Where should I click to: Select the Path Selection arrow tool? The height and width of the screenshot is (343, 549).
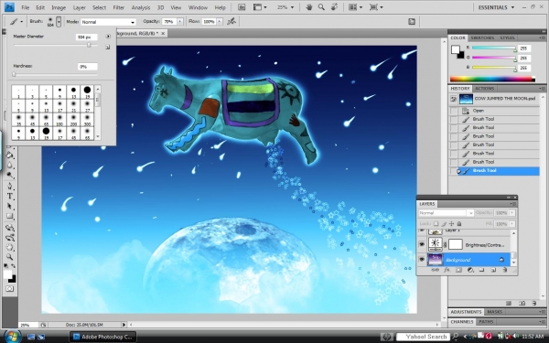[10, 206]
